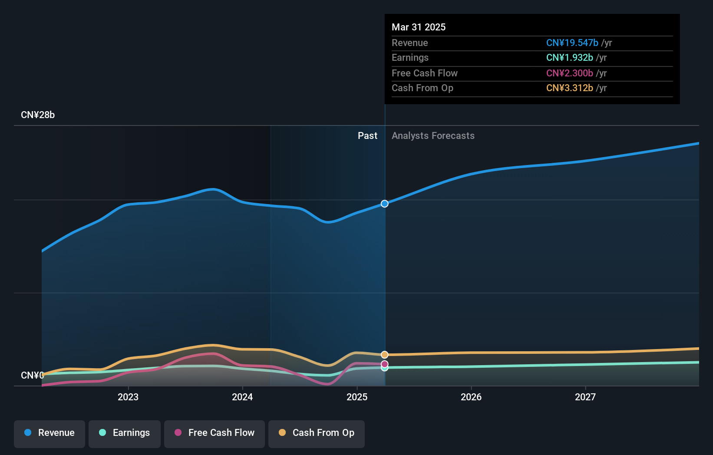Click the CN¥0 y-axis label
713x455 pixels.
click(33, 375)
